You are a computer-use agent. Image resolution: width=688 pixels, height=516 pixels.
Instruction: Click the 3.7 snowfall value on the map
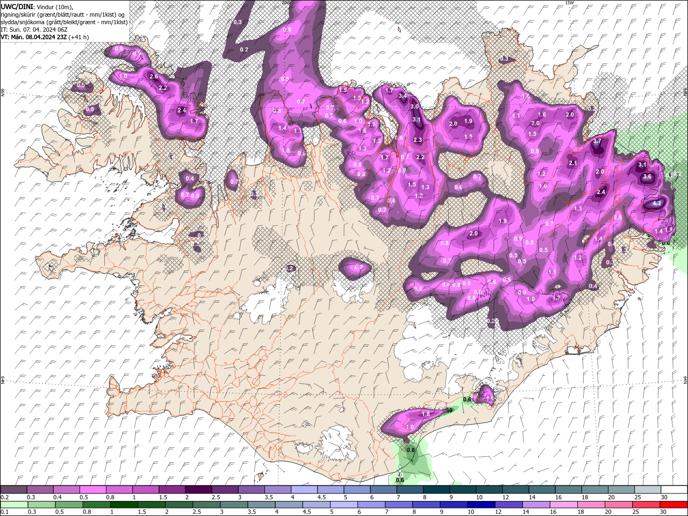click(x=597, y=141)
